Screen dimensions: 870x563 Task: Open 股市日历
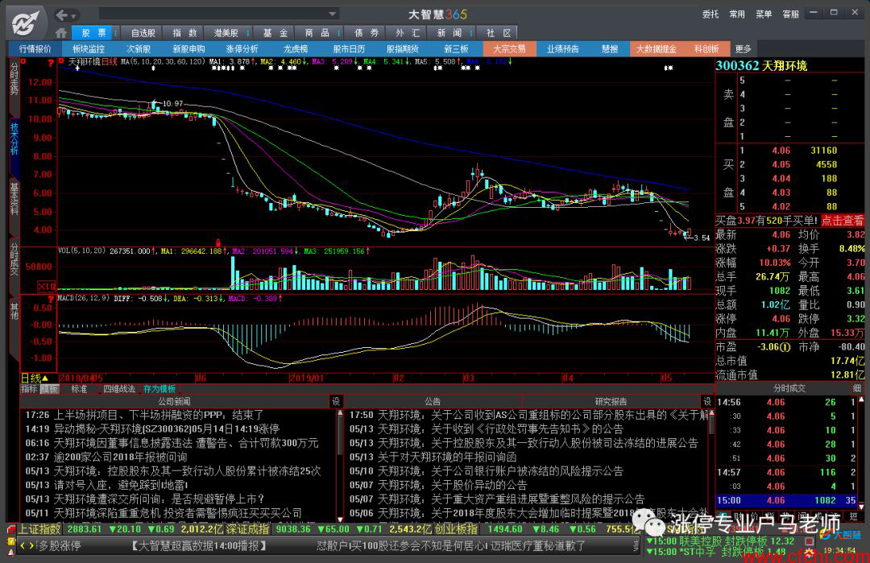tap(349, 49)
